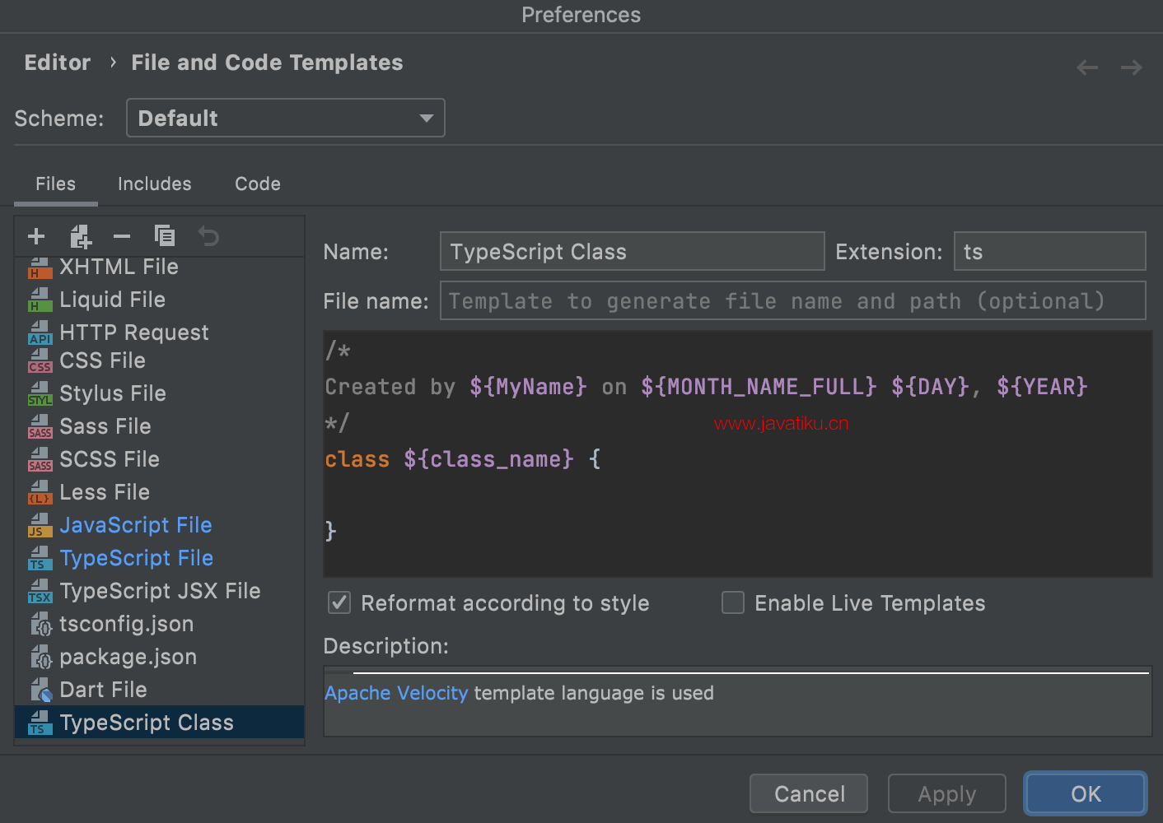Uncheck Reformat according to style

339,603
